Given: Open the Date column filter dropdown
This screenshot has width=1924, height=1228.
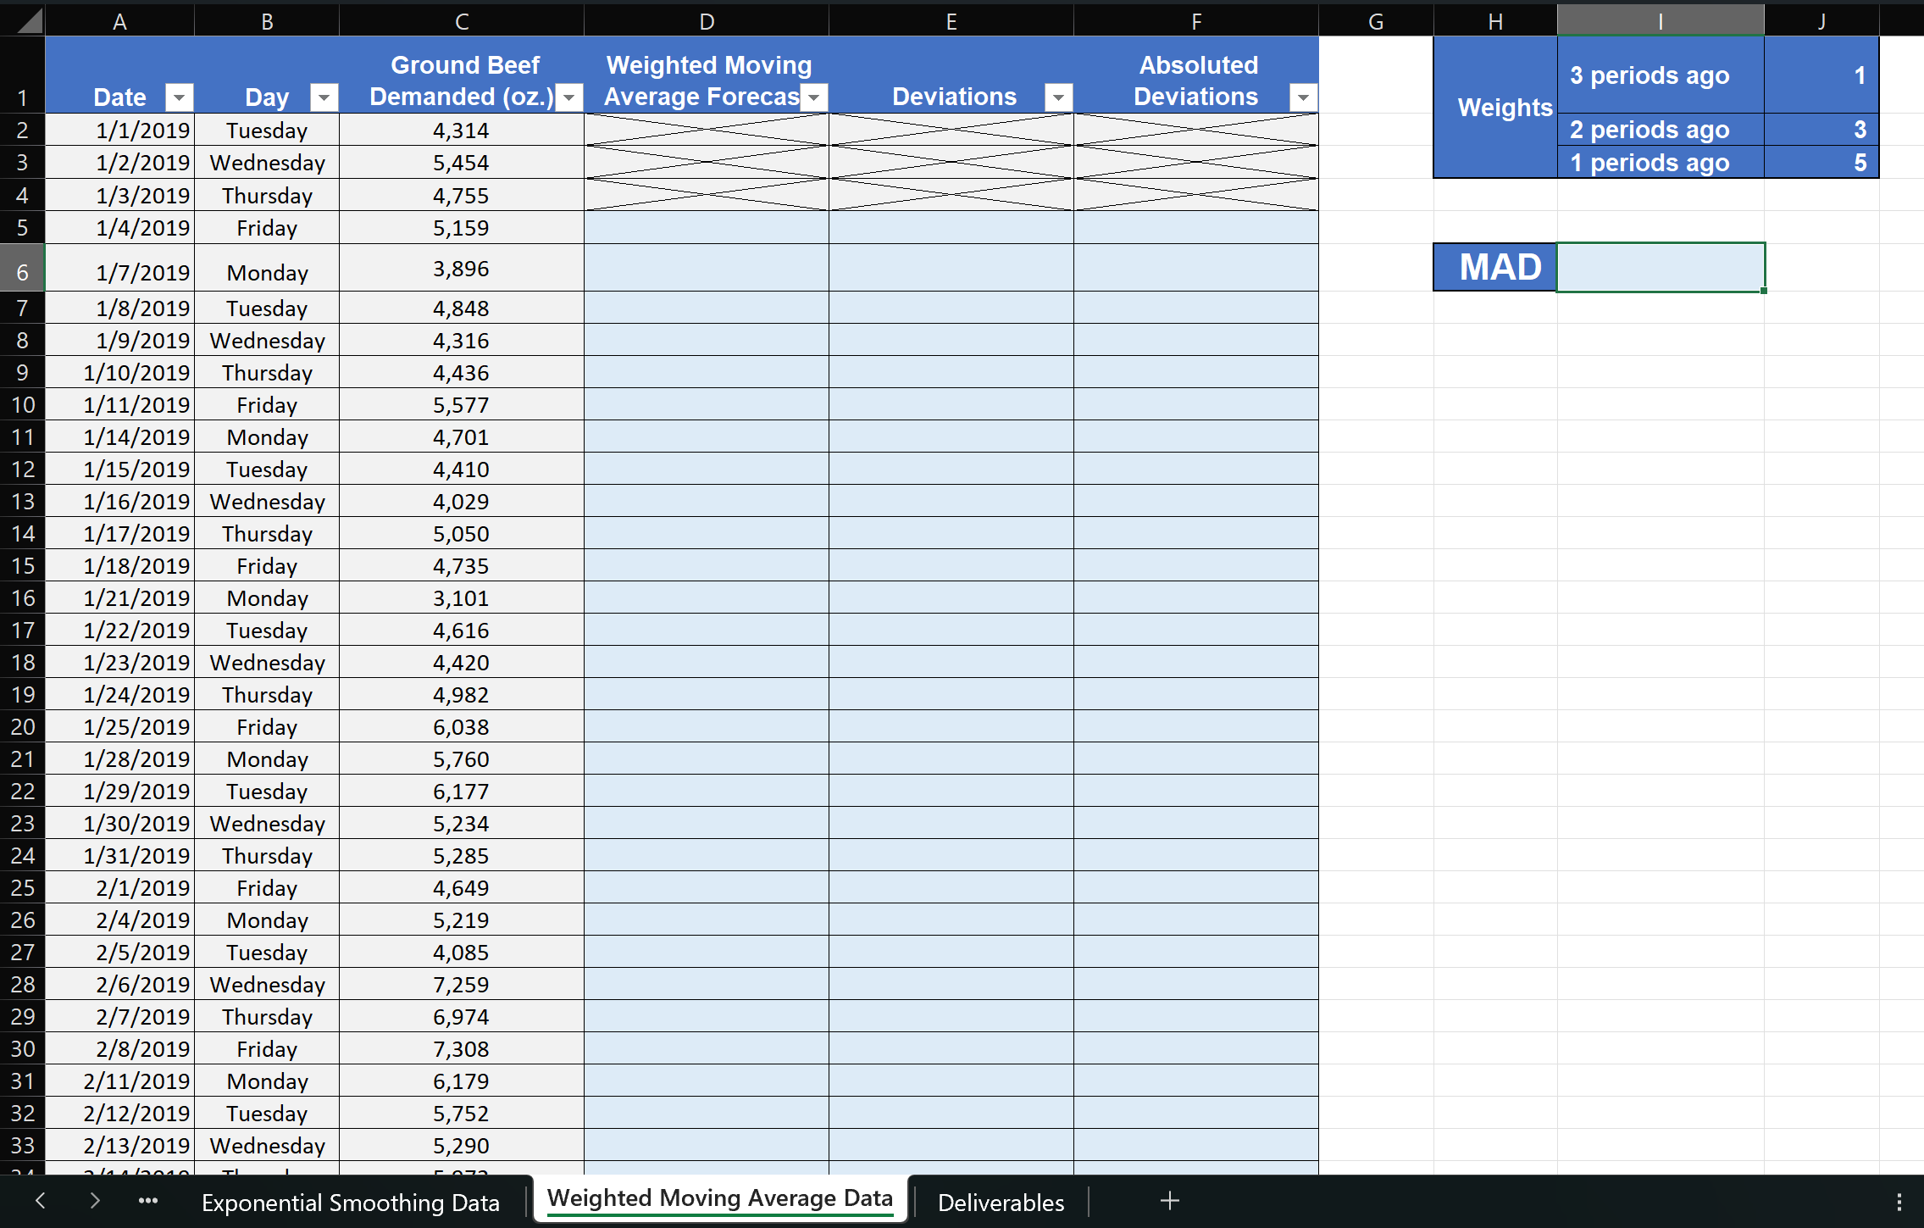Looking at the screenshot, I should click(179, 97).
